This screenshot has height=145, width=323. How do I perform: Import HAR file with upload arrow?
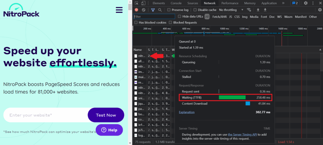pos(258,10)
